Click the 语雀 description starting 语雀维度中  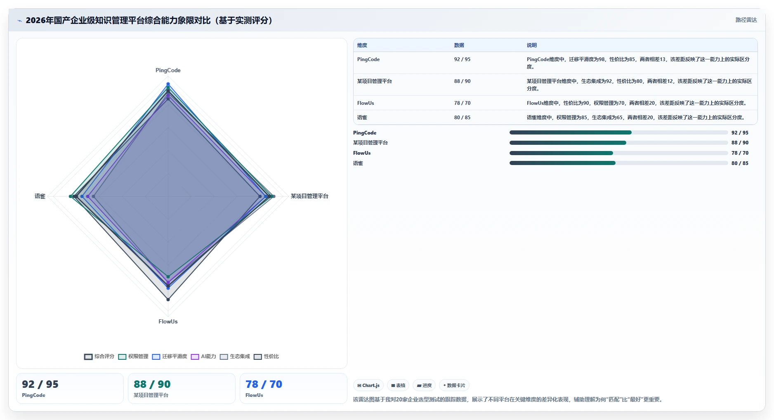click(637, 118)
